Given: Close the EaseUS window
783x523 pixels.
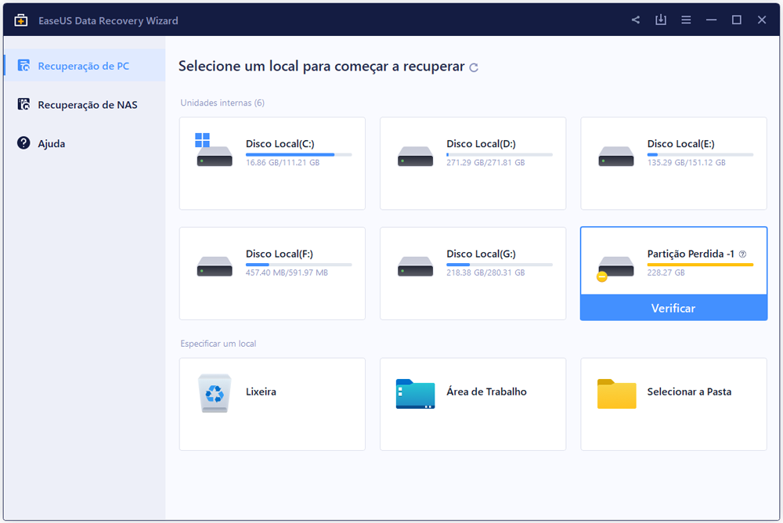Looking at the screenshot, I should [762, 20].
